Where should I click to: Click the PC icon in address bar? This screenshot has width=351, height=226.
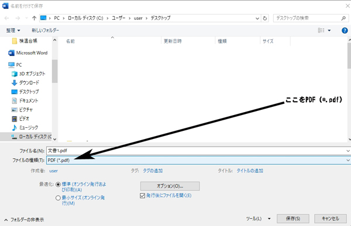click(x=43, y=18)
